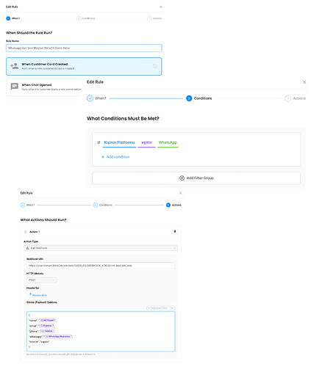The height and width of the screenshot is (367, 311).
Task: Close the Edit Rule dialog on the Actions step
Action: click(180, 193)
